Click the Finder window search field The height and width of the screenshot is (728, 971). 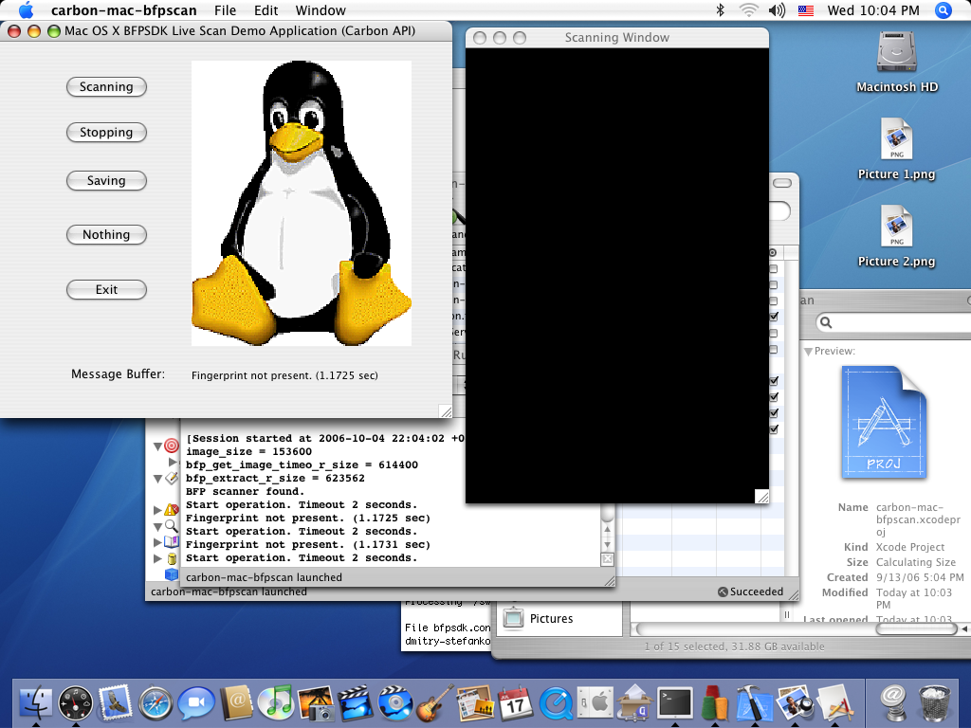pos(891,323)
